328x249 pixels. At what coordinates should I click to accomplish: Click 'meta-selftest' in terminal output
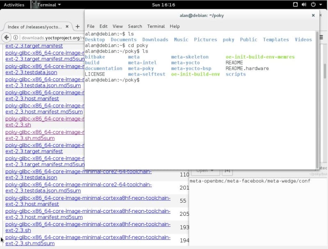pos(147,74)
